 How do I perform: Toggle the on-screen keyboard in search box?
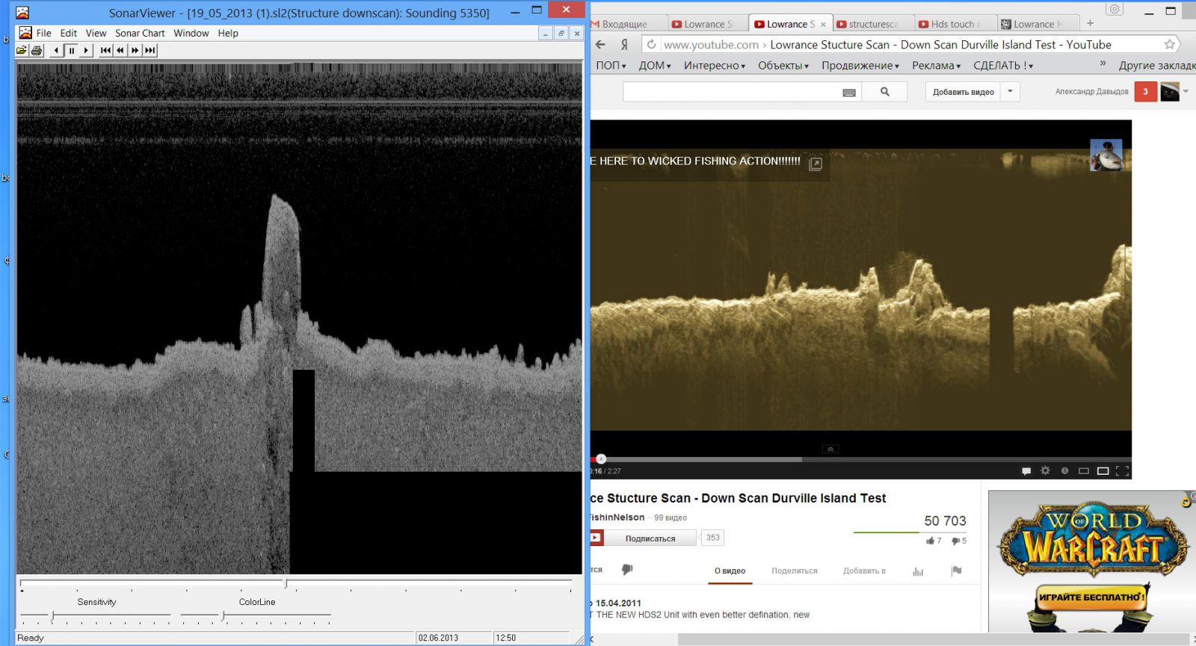pos(849,93)
